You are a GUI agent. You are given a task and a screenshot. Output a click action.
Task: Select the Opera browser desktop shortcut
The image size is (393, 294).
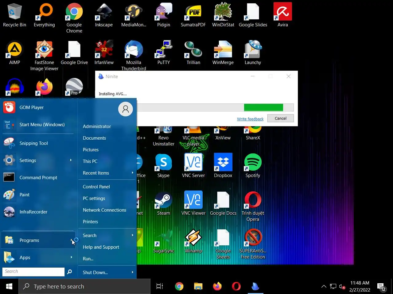(x=253, y=206)
